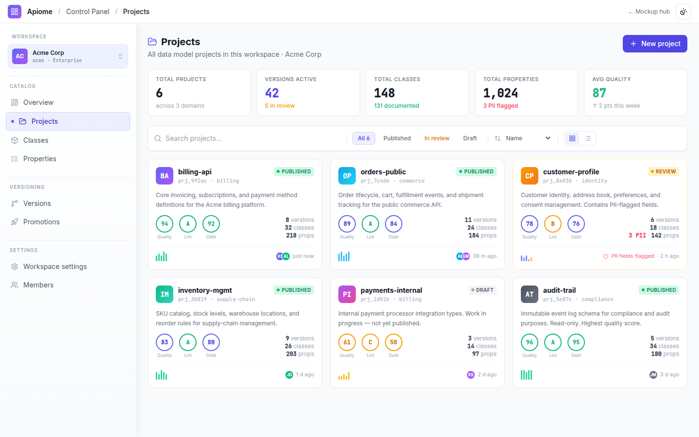The width and height of the screenshot is (699, 437).
Task: Open Classes in the sidebar
Action: click(x=68, y=140)
